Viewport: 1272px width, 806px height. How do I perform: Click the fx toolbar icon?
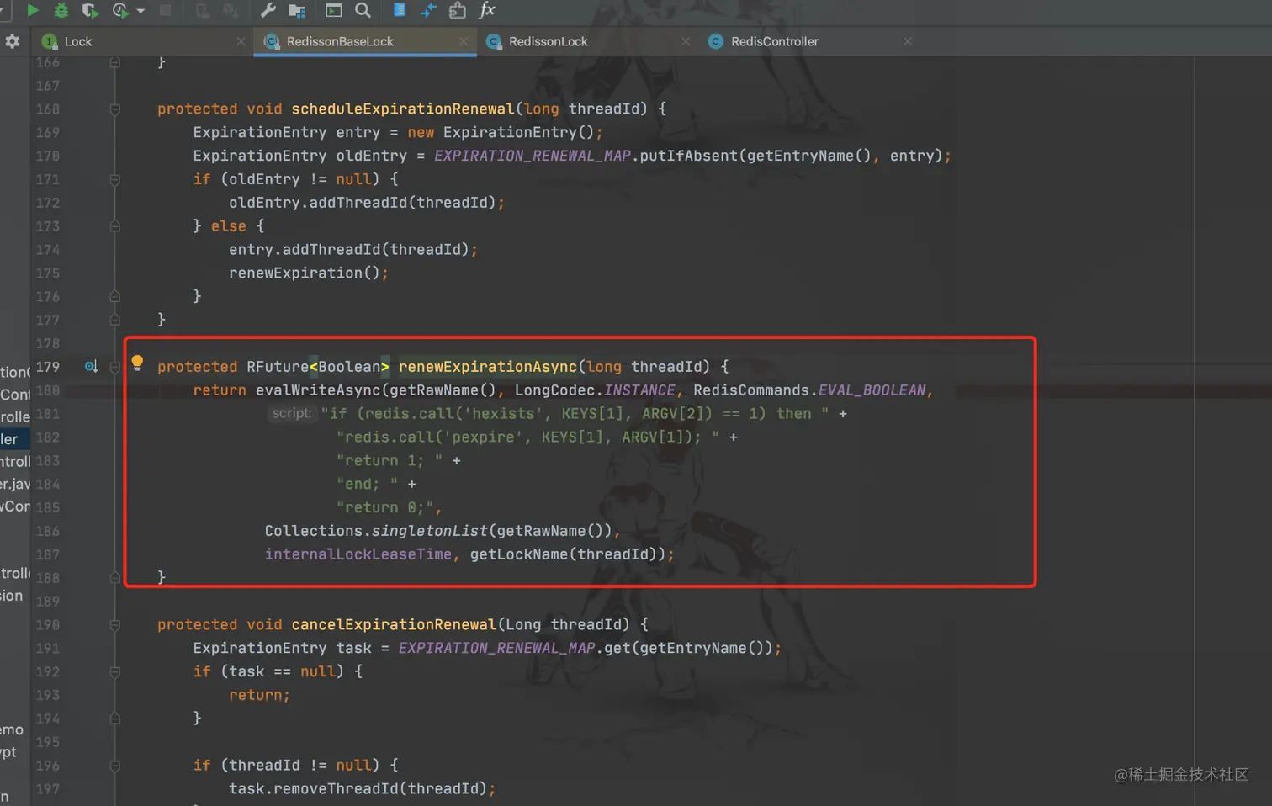(x=487, y=10)
